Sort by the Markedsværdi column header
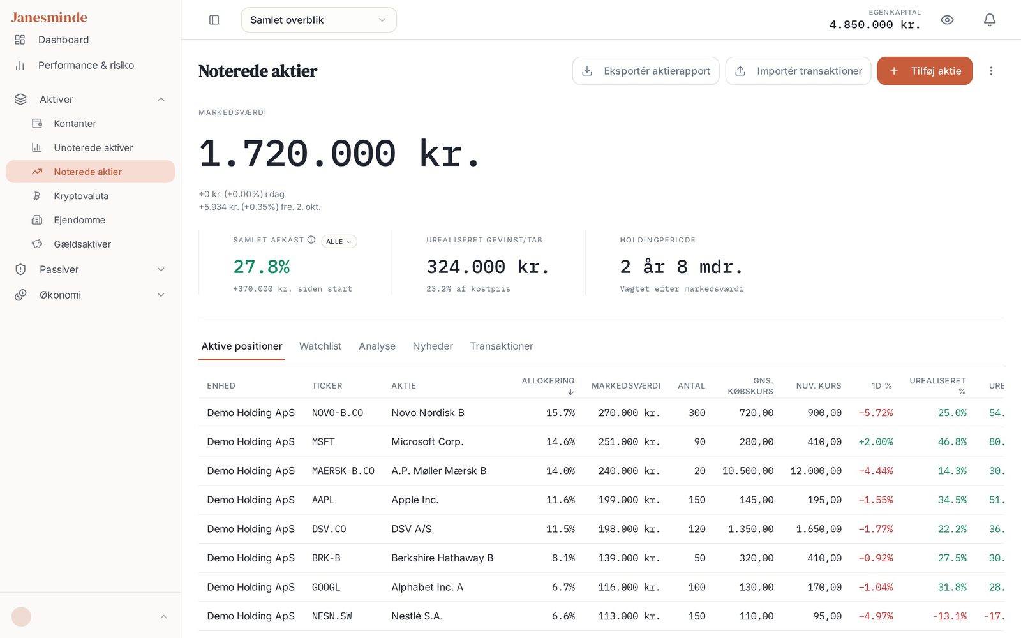Screen dimensions: 1021x638 tap(626, 386)
